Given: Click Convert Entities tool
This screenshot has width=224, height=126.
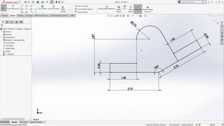Looking at the screenshot, I should click(x=54, y=7).
